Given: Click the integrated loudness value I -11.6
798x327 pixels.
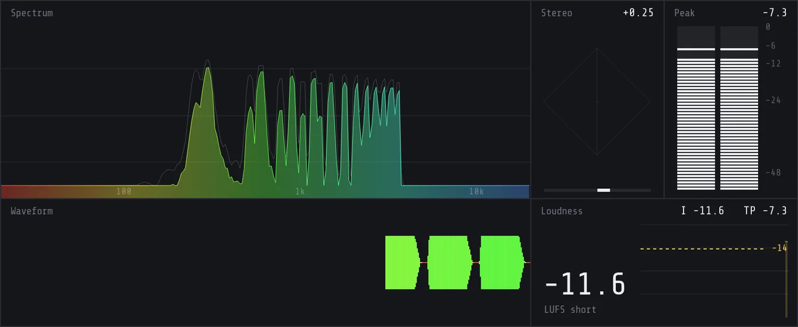Looking at the screenshot, I should pos(703,211).
